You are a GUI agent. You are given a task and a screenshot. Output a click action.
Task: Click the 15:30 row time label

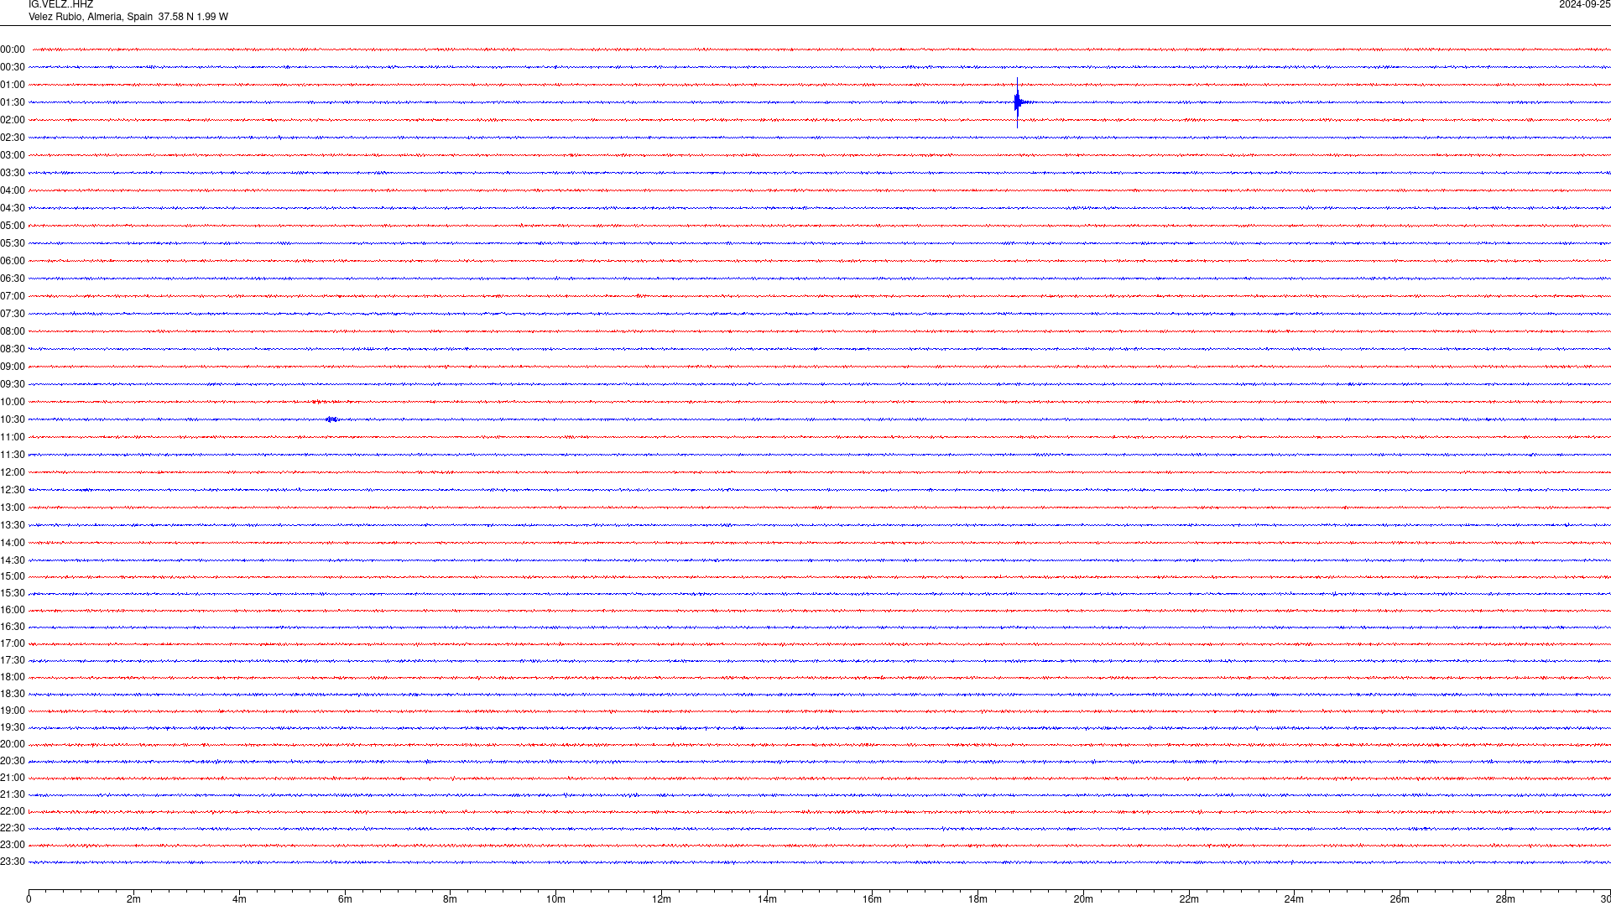tap(13, 593)
